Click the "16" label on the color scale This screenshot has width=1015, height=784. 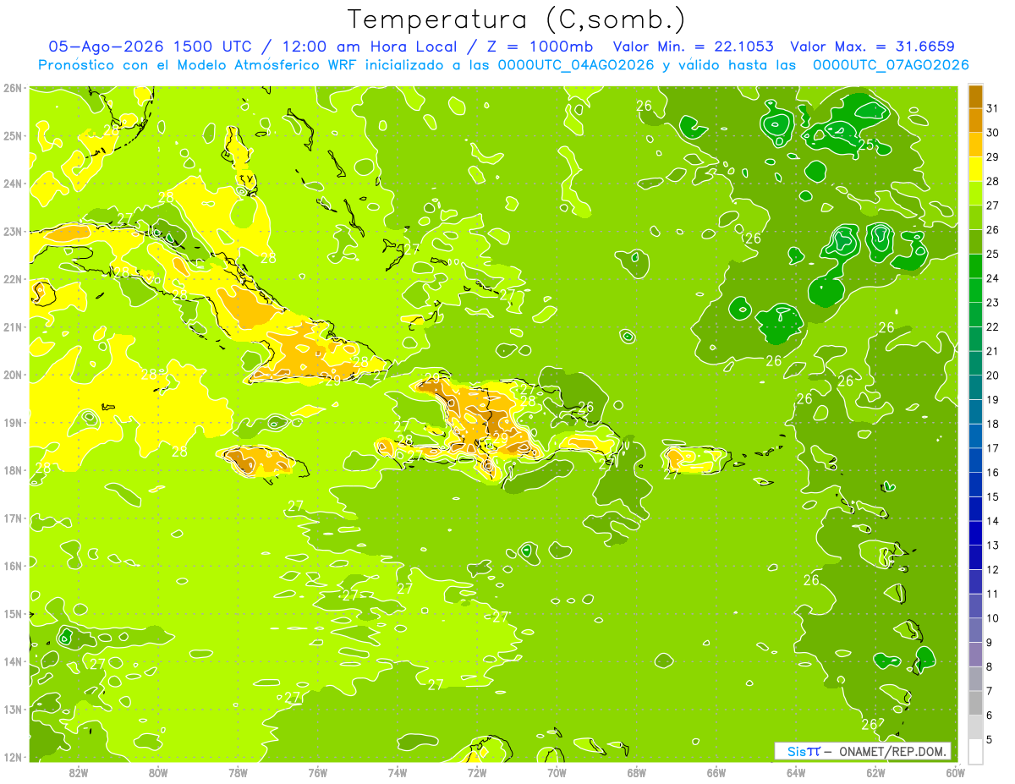[x=993, y=473]
